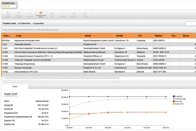The width and height of the screenshot is (196, 131).
Task: Click the Bearbeiten pencil icon
Action: coord(63,13)
